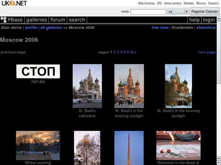Image resolution: width=221 pixels, height=165 pixels.
Task: Go to next page link
Action: point(207,52)
